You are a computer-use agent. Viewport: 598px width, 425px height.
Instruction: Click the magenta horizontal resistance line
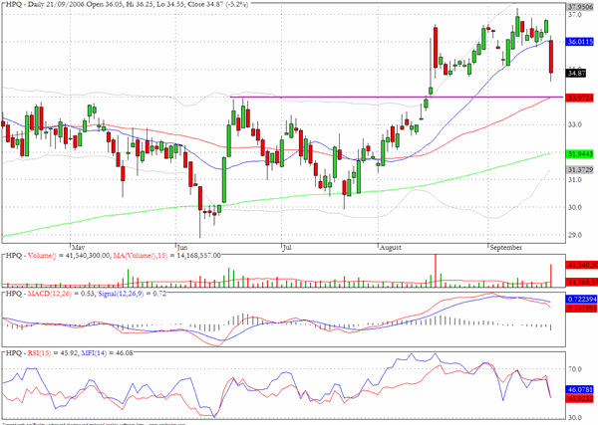tap(397, 98)
